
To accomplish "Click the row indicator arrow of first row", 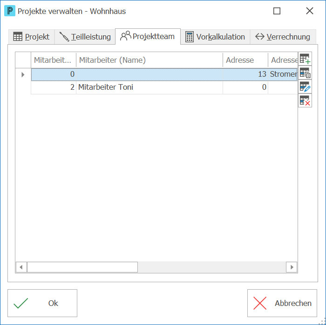I will point(23,74).
